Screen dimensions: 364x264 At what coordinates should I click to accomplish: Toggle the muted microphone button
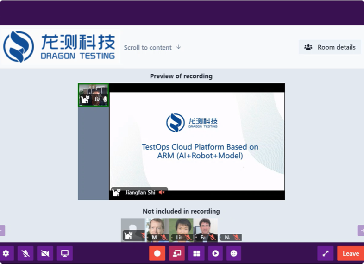click(25, 253)
